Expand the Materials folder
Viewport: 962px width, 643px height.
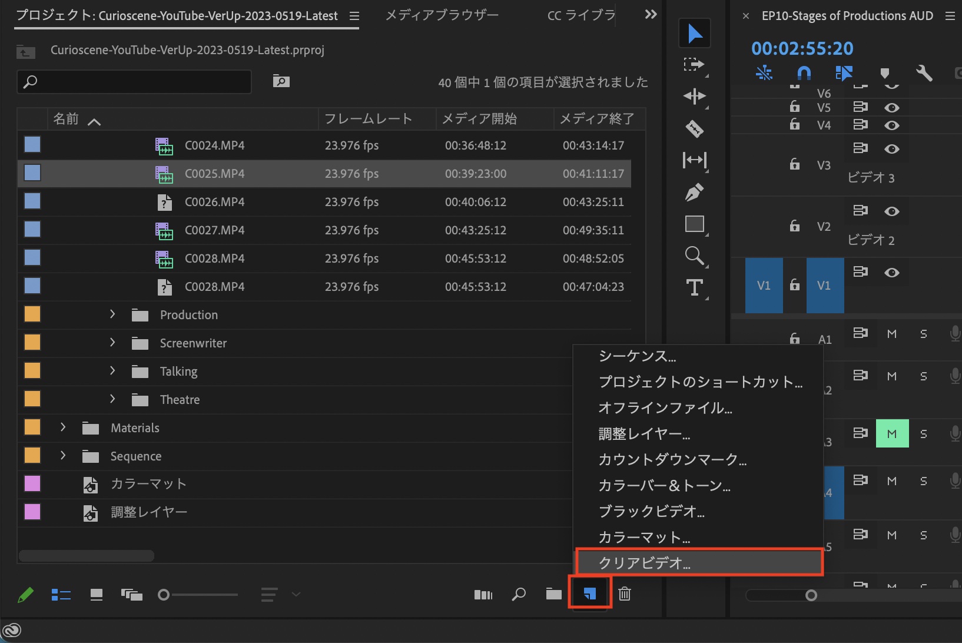coord(63,427)
